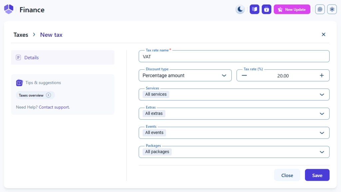Open the Discount type dropdown

[x=185, y=75]
